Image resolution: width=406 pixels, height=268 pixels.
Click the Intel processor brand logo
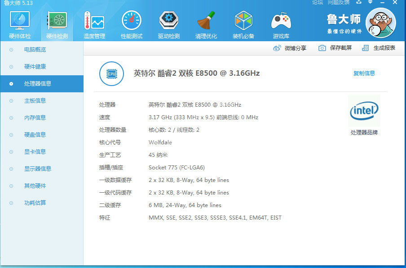pyautogui.click(x=364, y=111)
